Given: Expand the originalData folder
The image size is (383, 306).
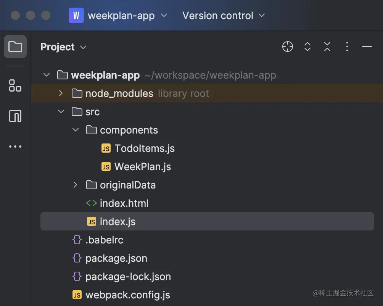Looking at the screenshot, I should tap(76, 185).
